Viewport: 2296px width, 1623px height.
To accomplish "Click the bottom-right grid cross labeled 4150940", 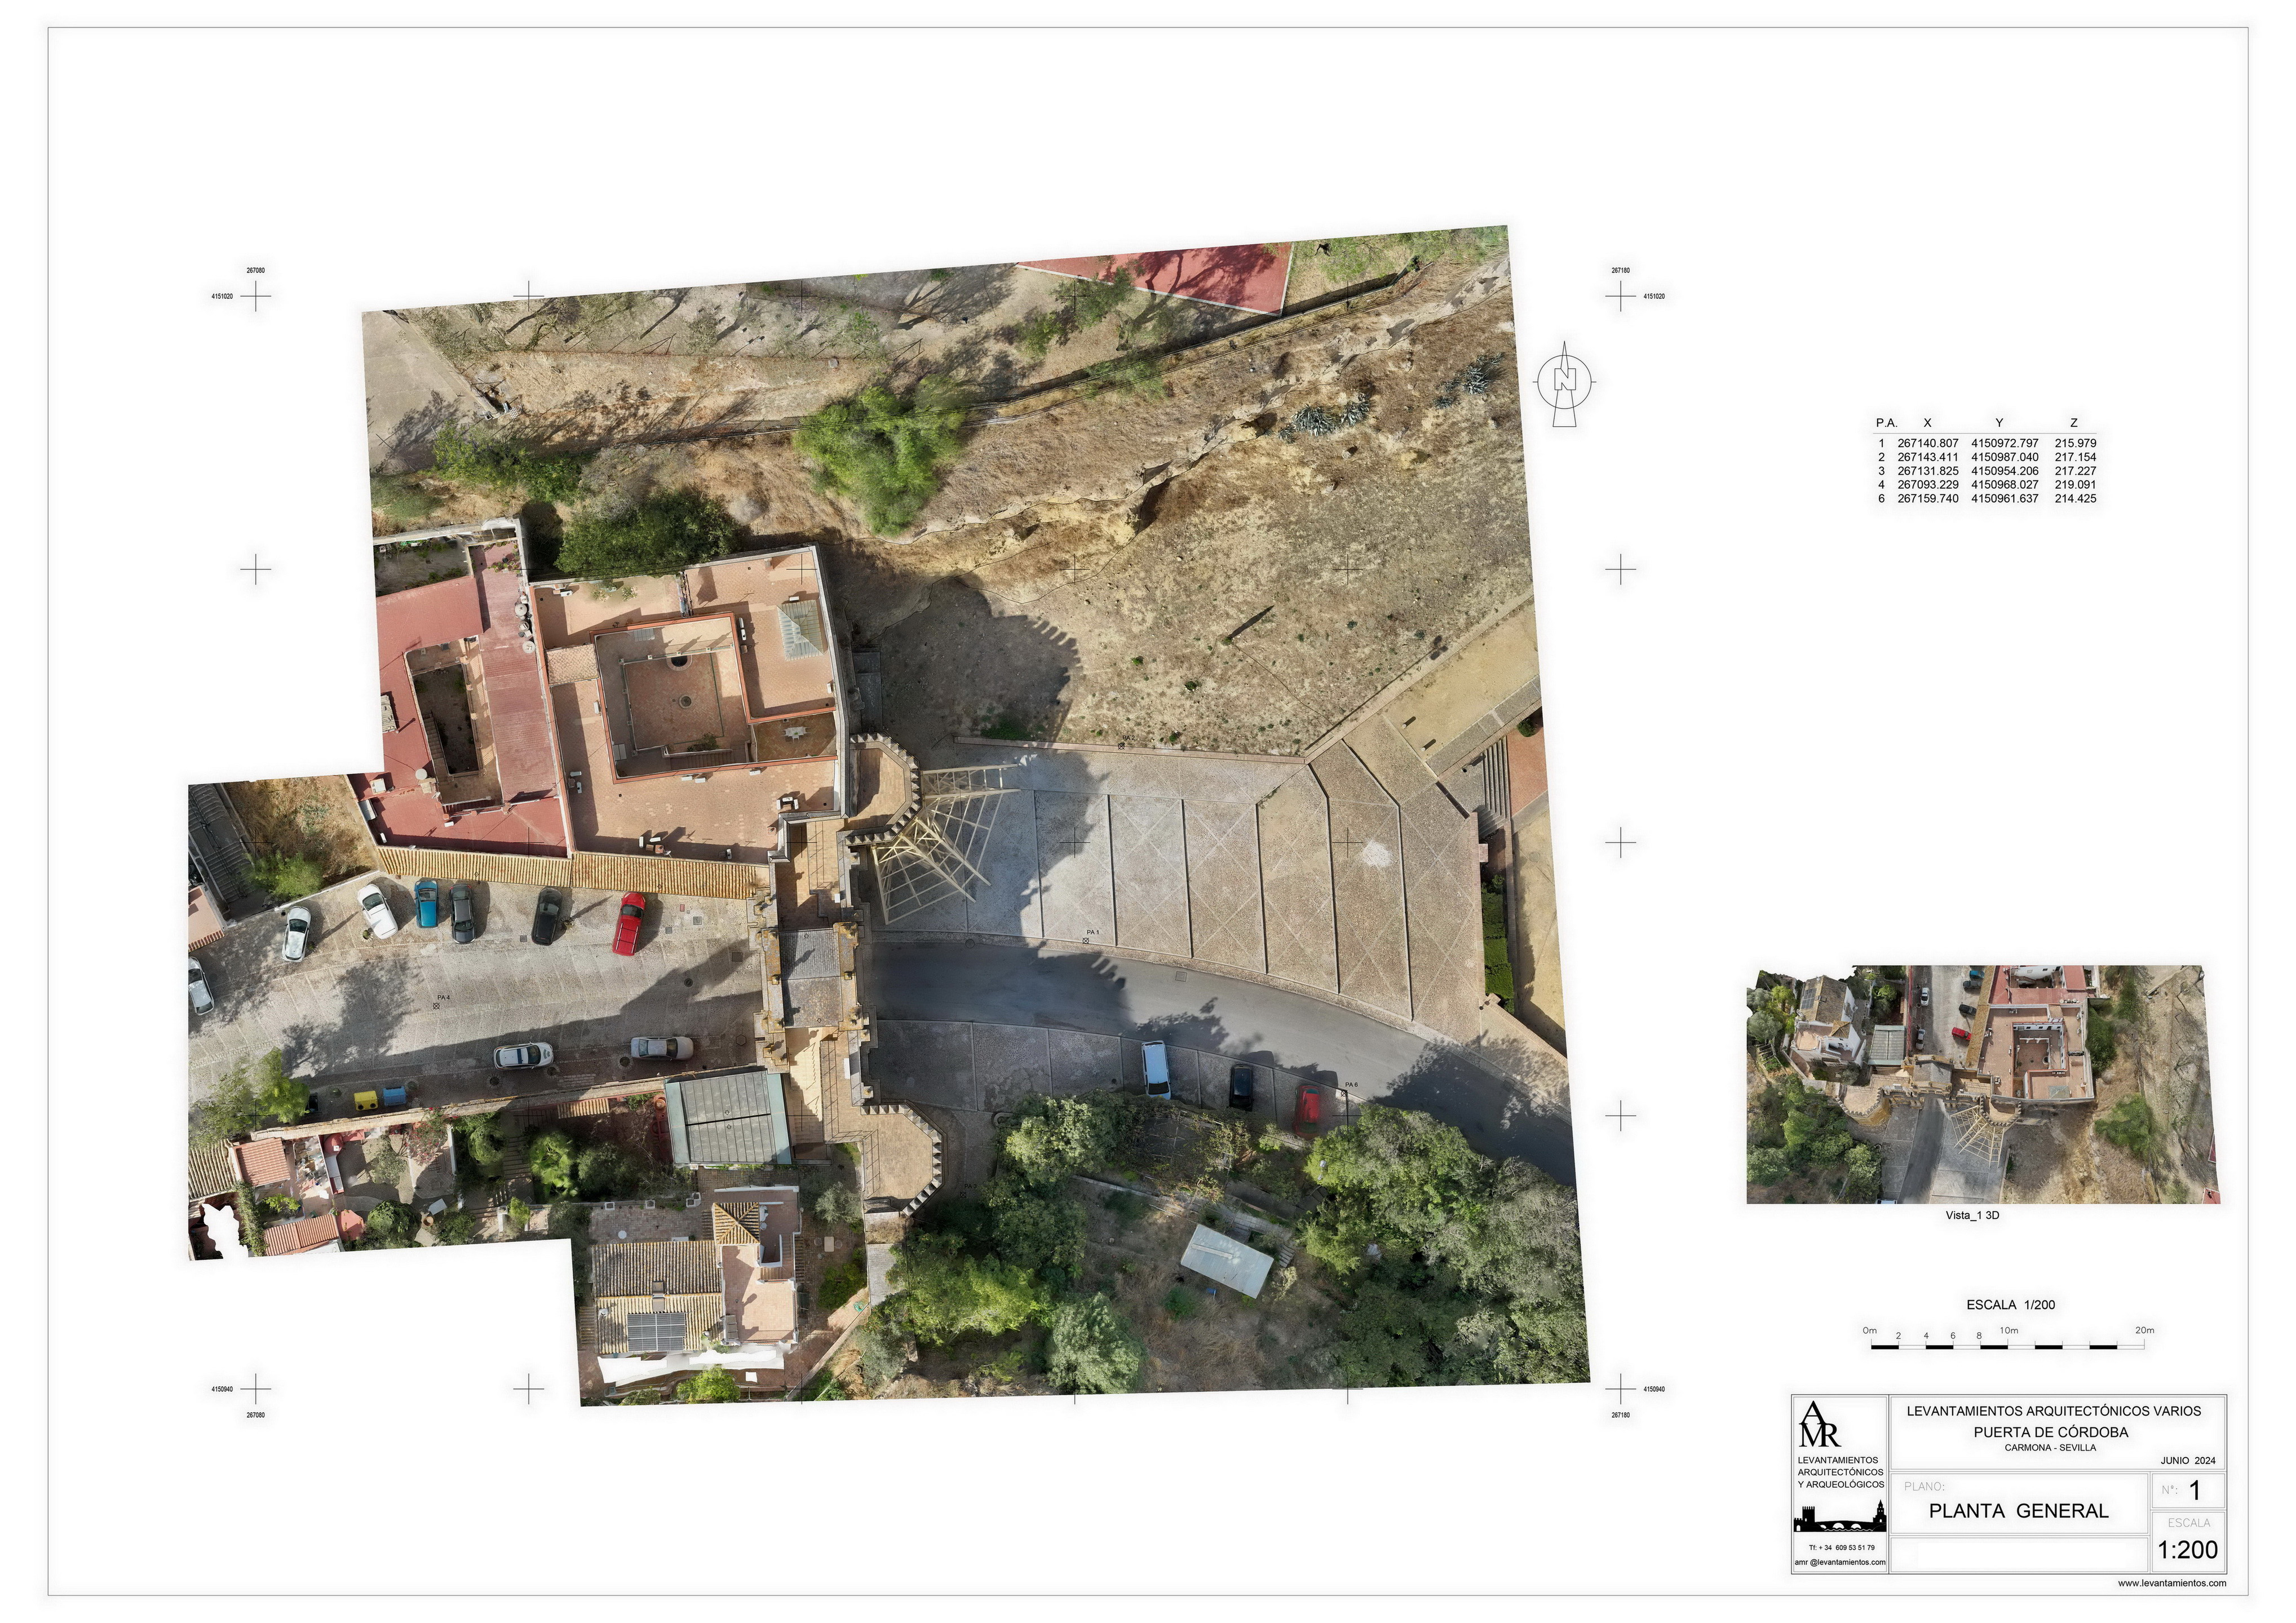I will (1620, 1389).
